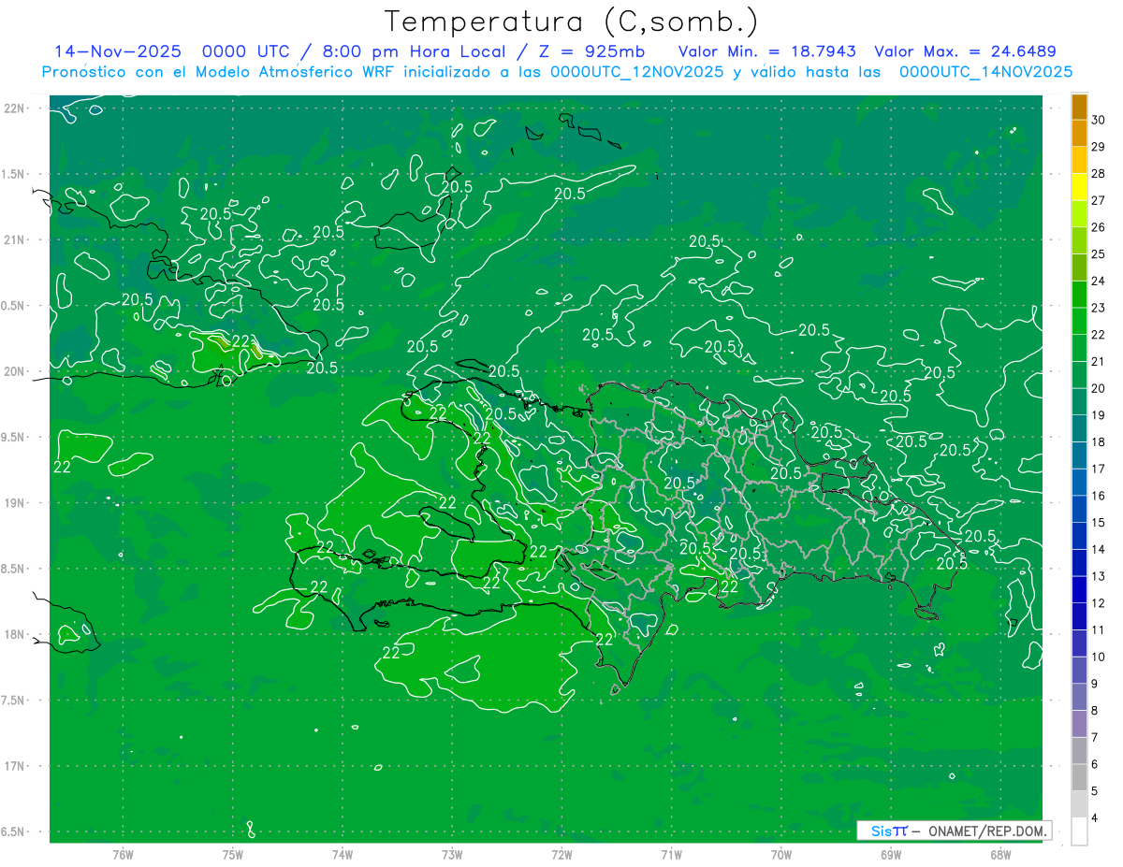Click the axis label '1.5N'

click(x=13, y=174)
